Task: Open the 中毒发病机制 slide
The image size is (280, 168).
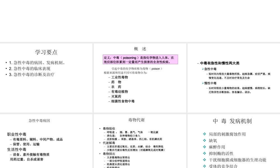Action: [233, 121]
